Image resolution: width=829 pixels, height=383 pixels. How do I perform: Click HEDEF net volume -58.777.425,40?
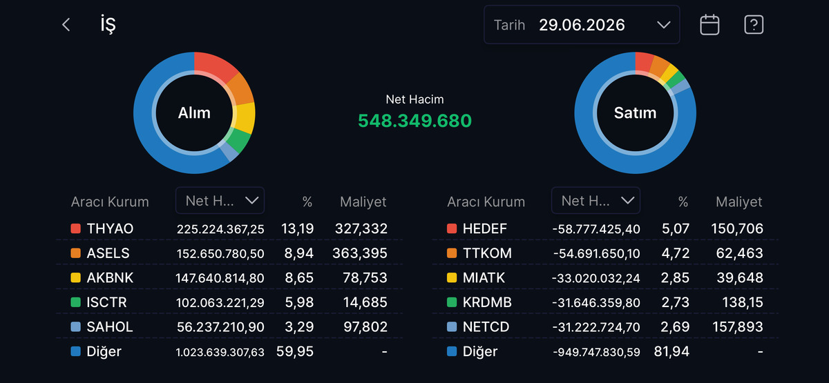click(596, 229)
